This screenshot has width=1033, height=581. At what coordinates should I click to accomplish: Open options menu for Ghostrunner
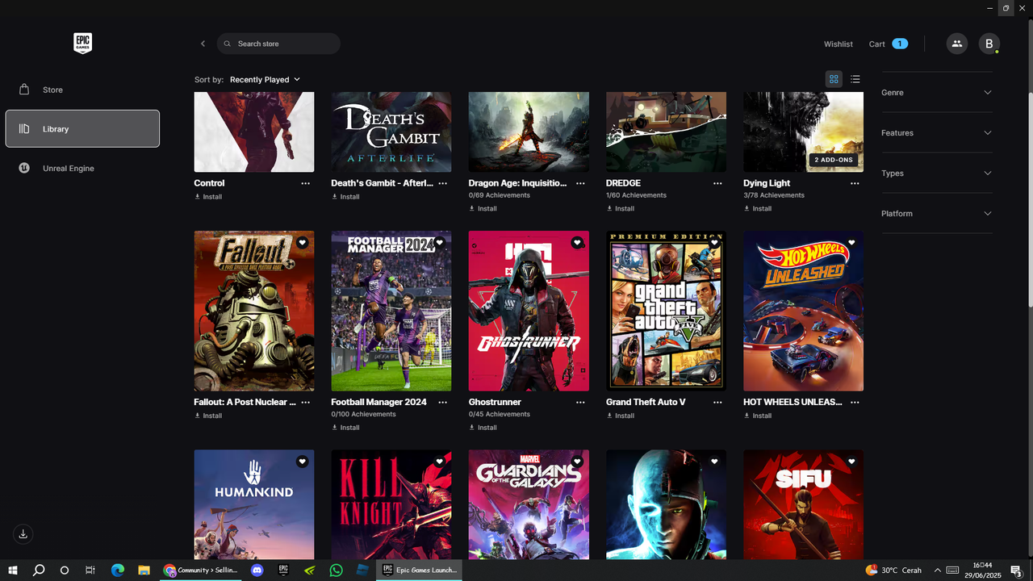coord(580,402)
